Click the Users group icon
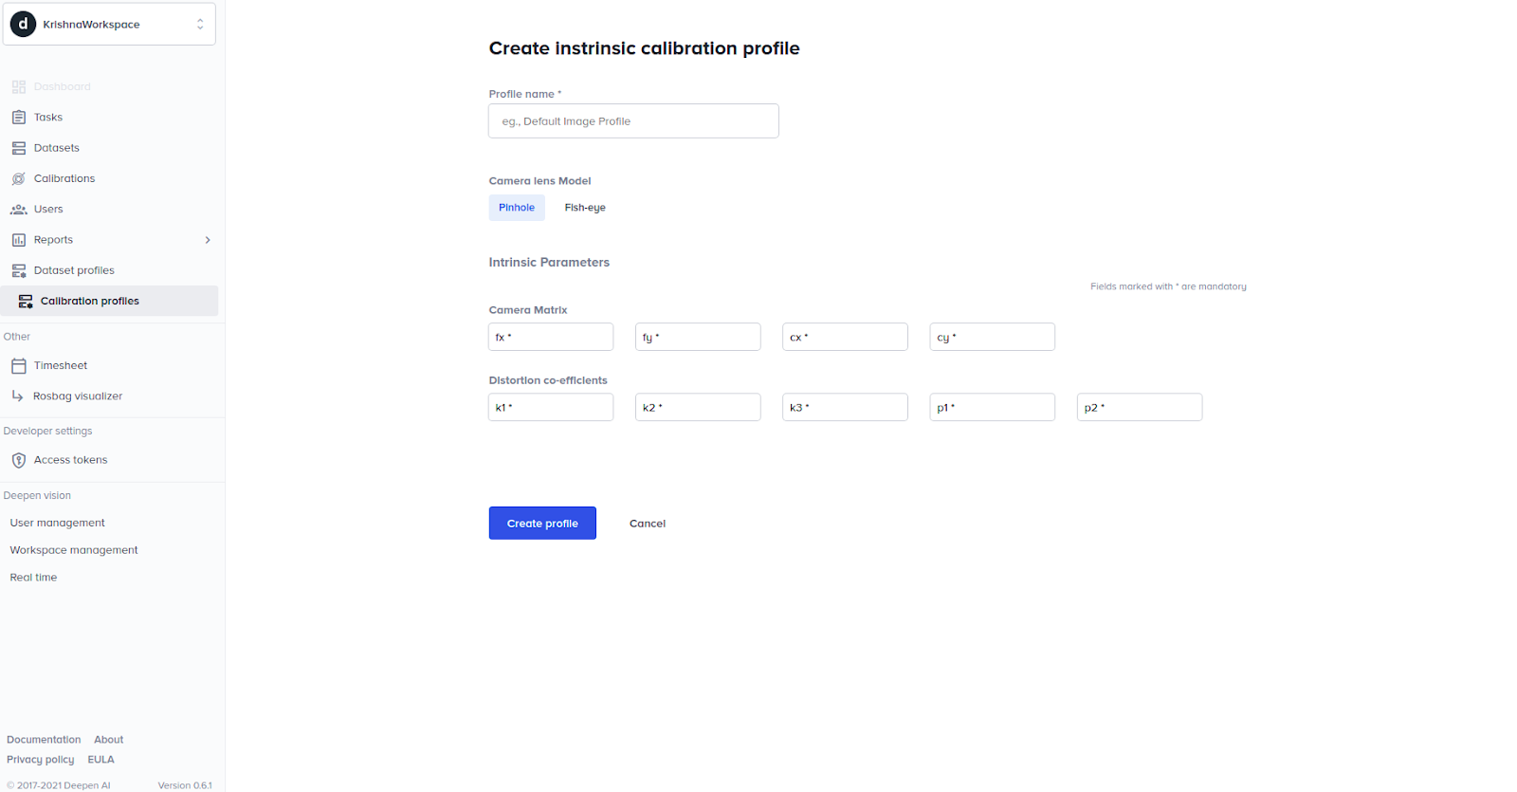 pos(19,210)
